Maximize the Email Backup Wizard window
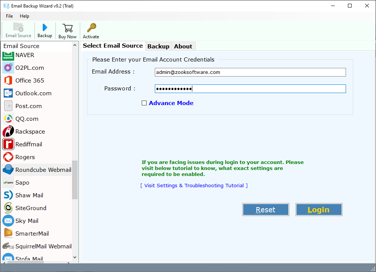 click(x=350, y=6)
